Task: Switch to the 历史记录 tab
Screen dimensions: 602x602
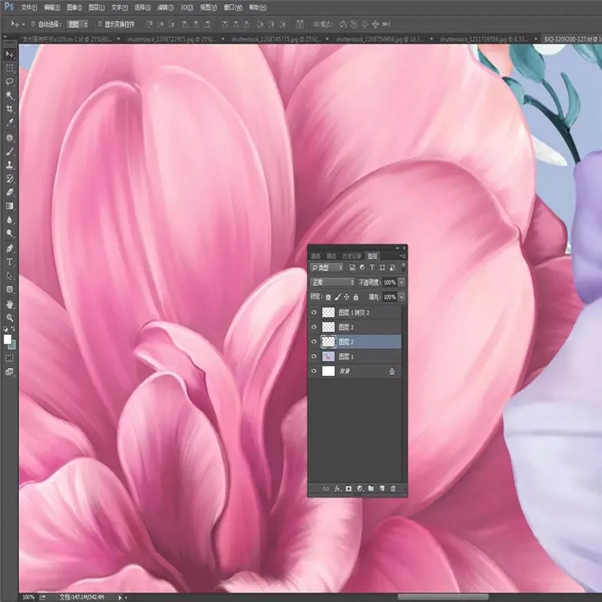Action: [x=351, y=256]
